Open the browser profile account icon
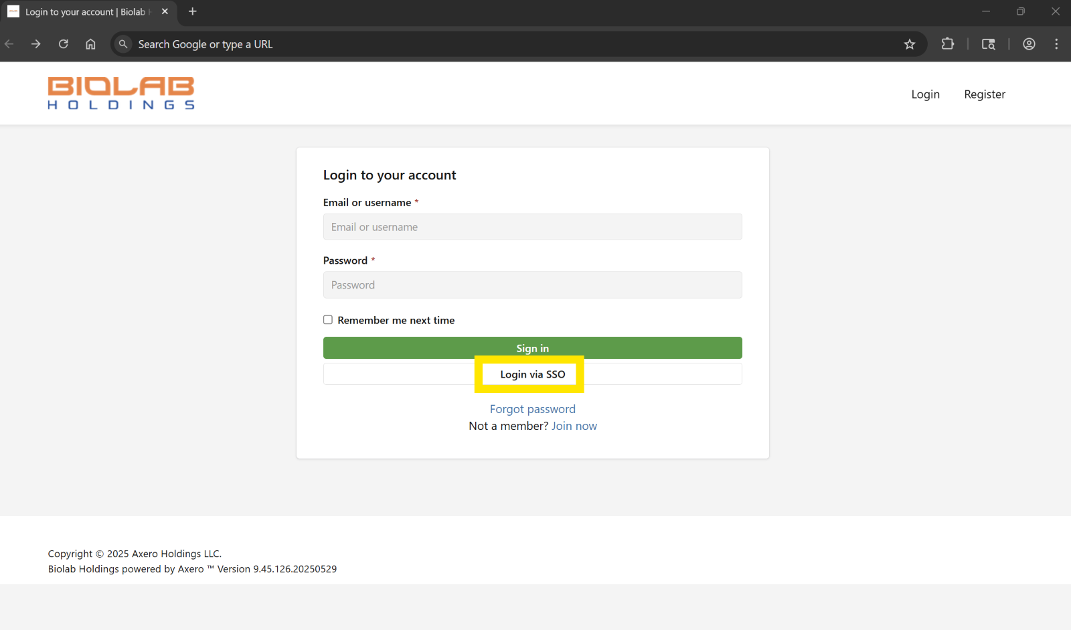The height and width of the screenshot is (630, 1071). pyautogui.click(x=1028, y=44)
